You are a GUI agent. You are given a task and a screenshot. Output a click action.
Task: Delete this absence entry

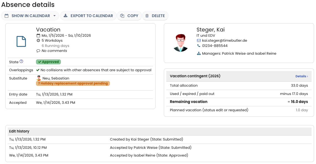click(155, 16)
